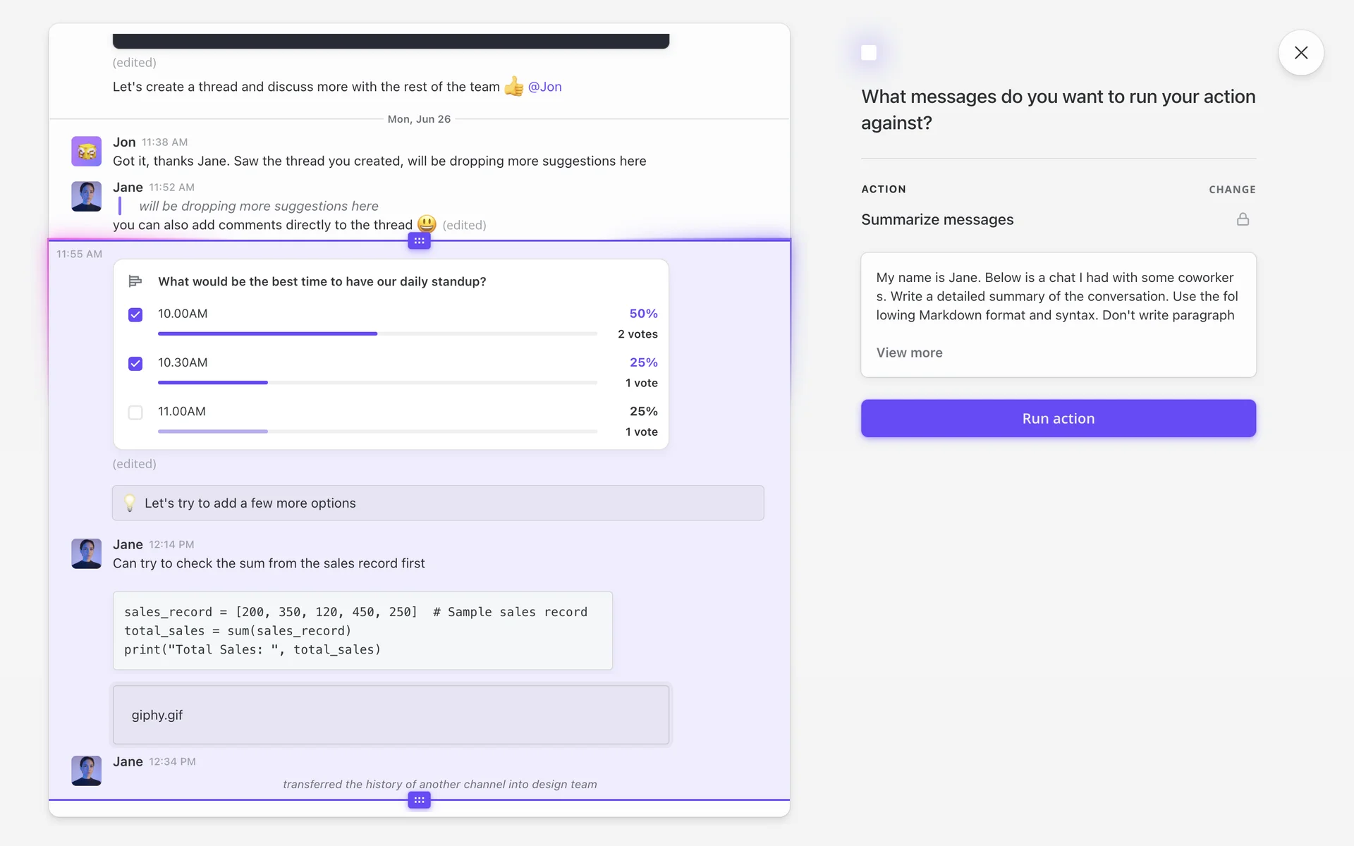Click CHANGE to pick another action
This screenshot has width=1354, height=846.
point(1231,190)
